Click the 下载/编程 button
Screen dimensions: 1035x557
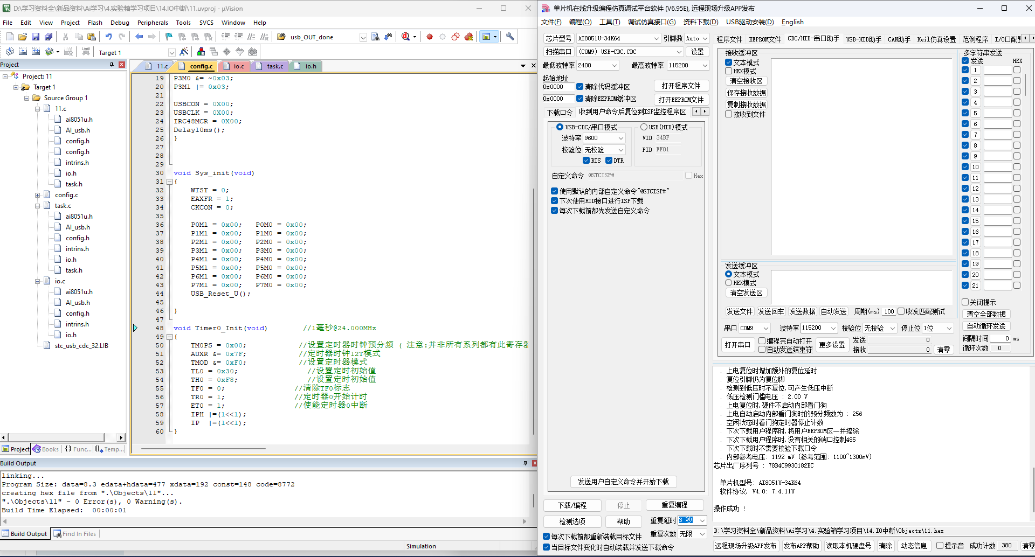(572, 505)
